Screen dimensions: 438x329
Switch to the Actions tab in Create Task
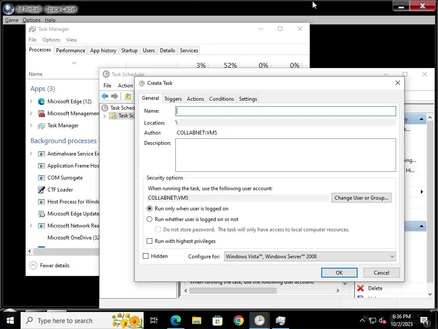(x=195, y=99)
